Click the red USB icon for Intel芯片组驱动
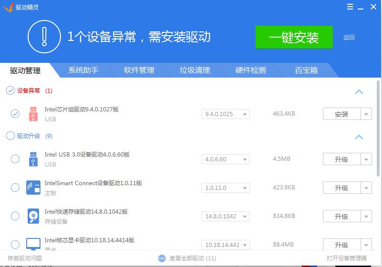This screenshot has height=267, width=382. [x=33, y=114]
